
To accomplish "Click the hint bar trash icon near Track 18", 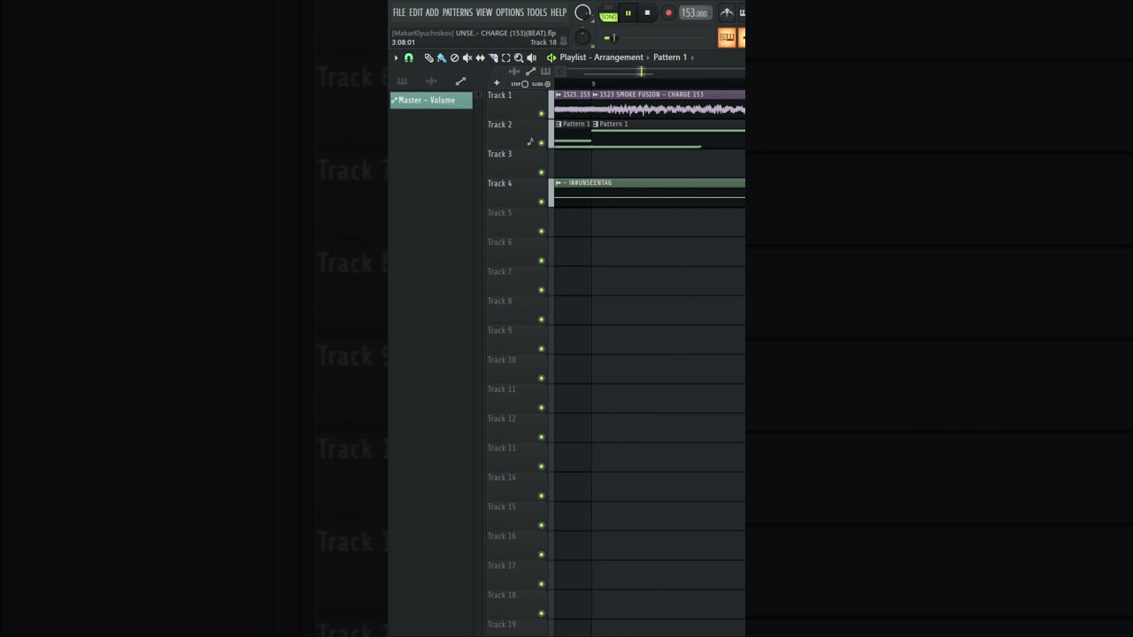I will click(564, 41).
